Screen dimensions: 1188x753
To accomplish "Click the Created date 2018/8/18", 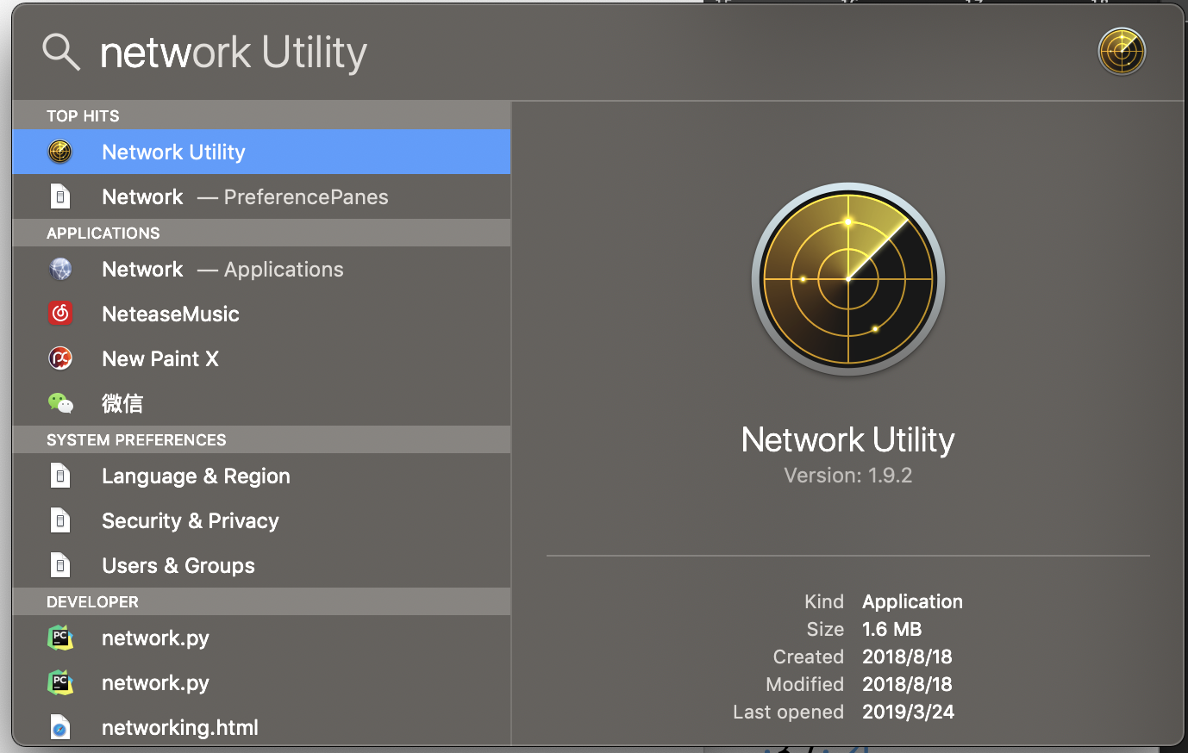I will pyautogui.click(x=907, y=657).
